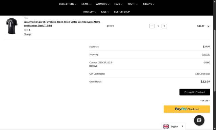Click the page vertical scrollbar
The image size is (216, 130).
pos(215,61)
